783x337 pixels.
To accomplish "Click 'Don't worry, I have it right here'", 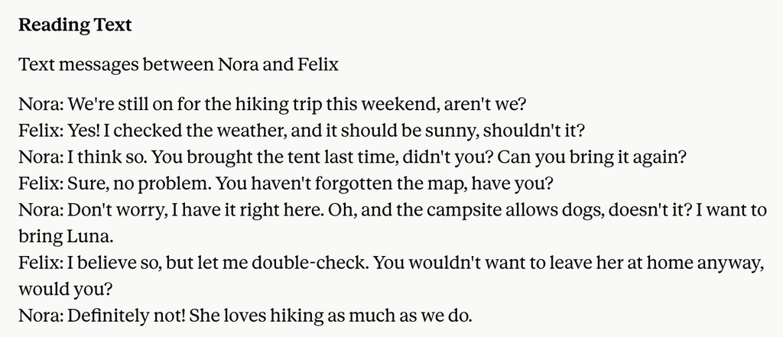I will click(195, 210).
